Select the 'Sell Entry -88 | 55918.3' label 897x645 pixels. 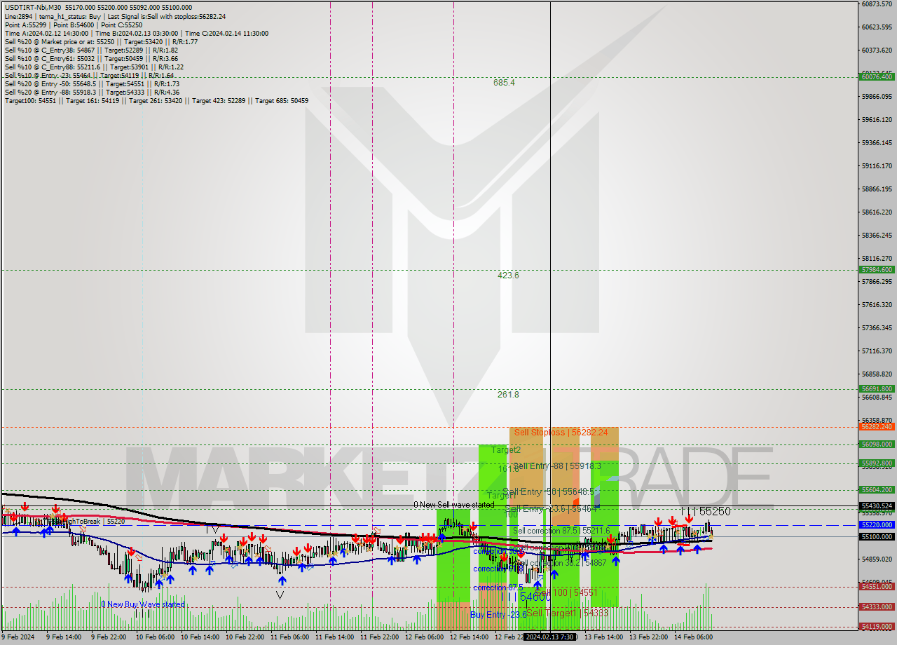click(x=557, y=466)
